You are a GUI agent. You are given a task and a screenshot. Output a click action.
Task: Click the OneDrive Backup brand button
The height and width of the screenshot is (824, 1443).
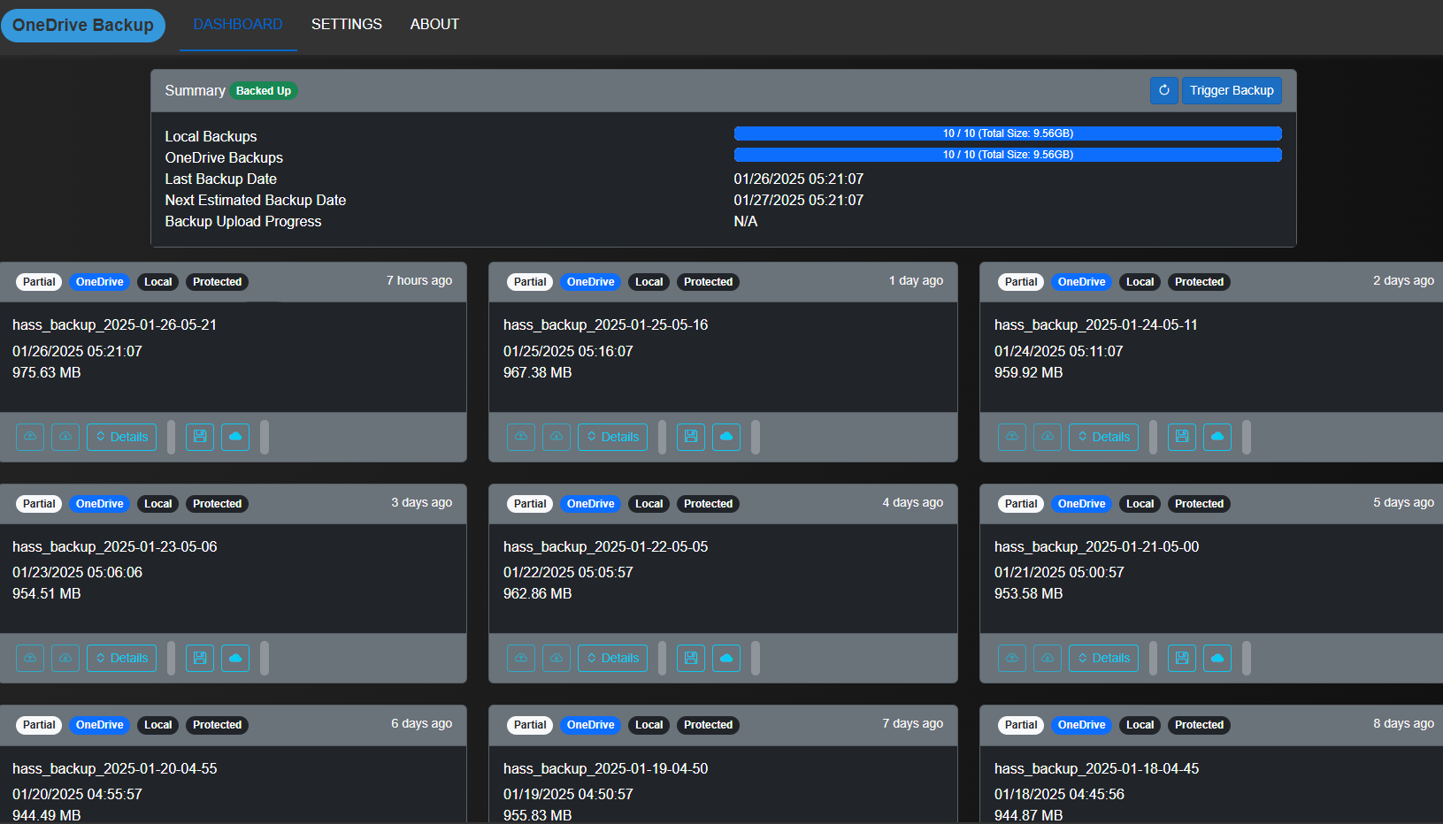83,26
